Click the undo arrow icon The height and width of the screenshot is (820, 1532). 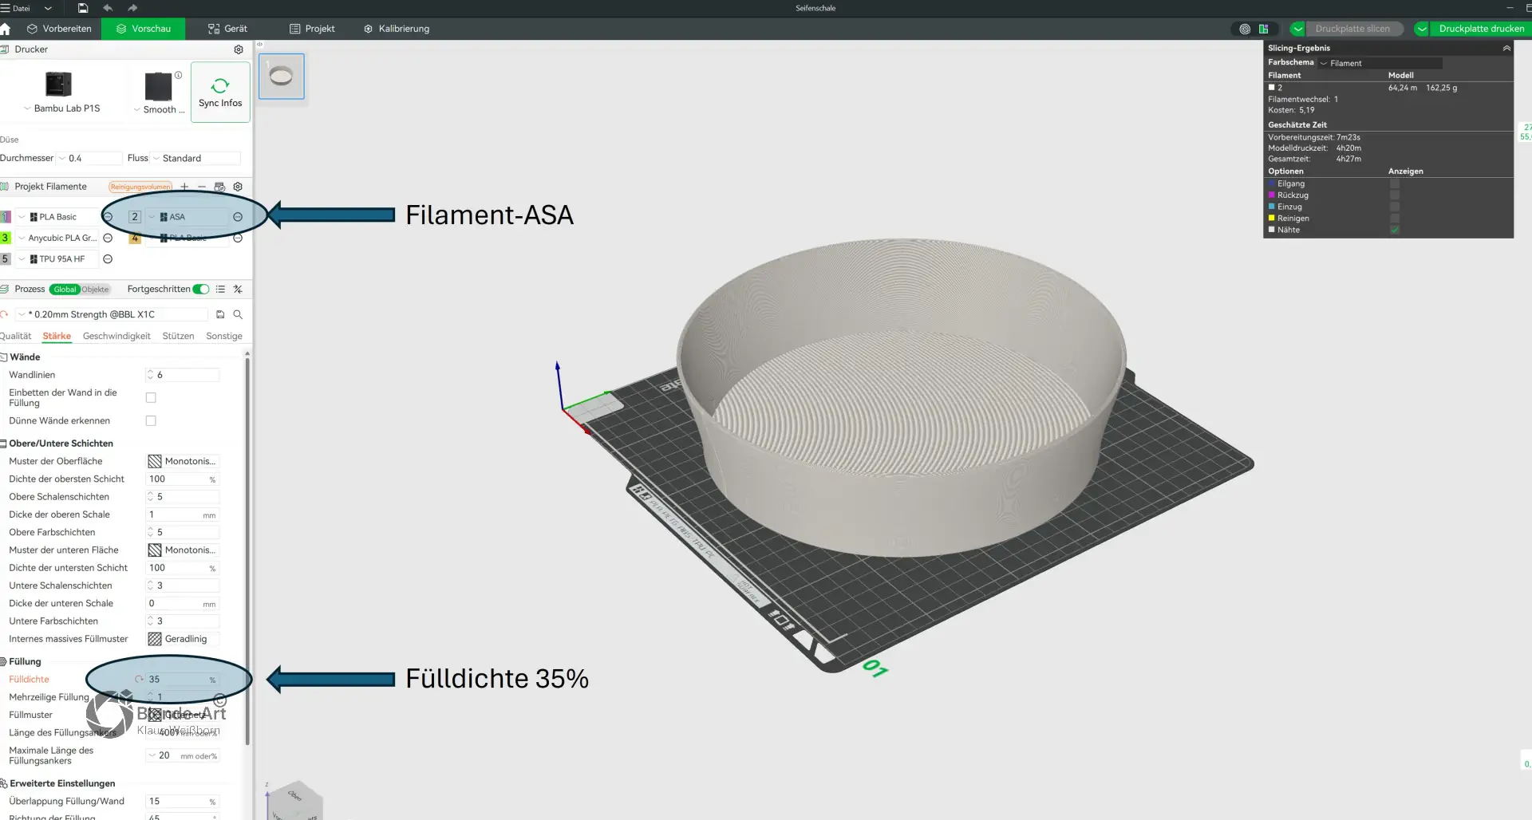point(108,8)
